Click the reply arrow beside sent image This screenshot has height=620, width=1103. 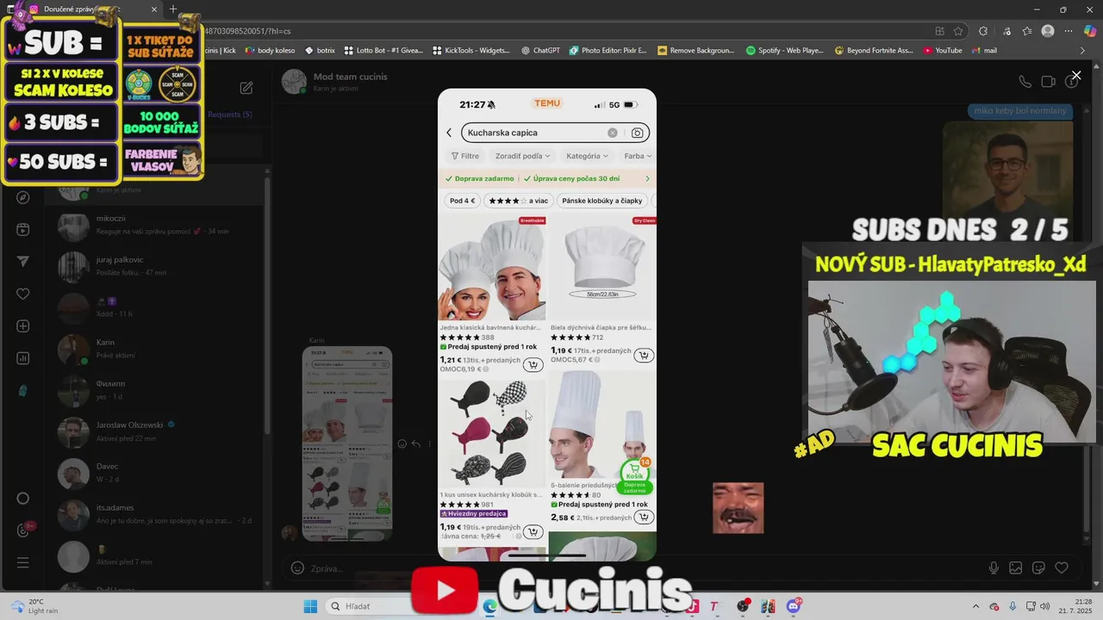pyautogui.click(x=416, y=444)
